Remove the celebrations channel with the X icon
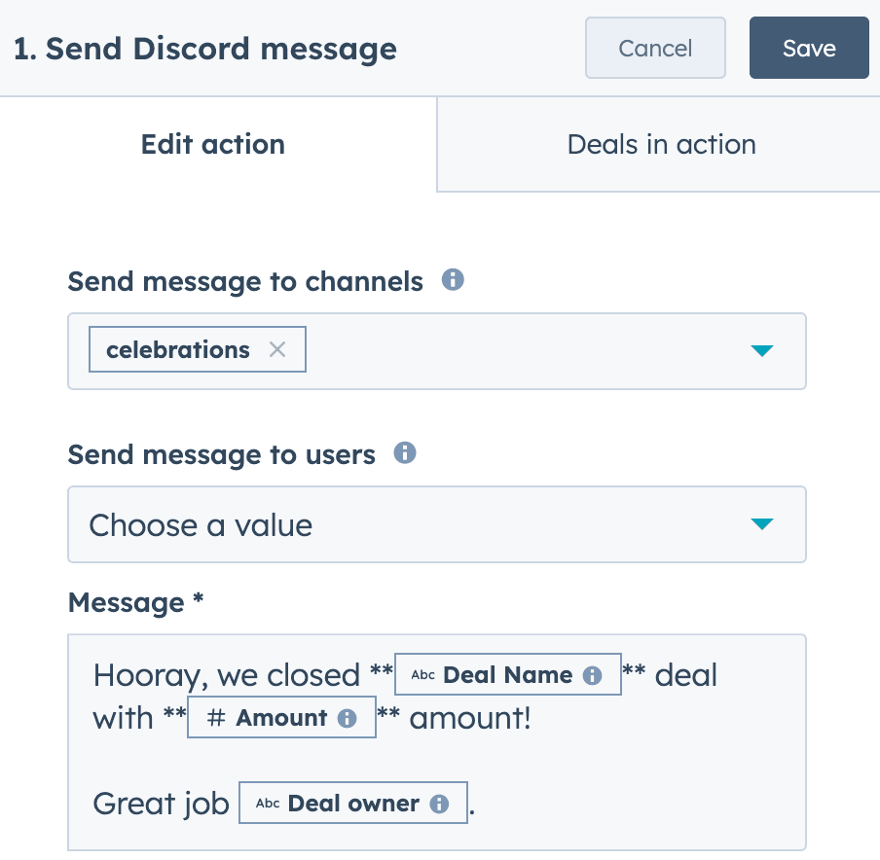This screenshot has width=880, height=860. point(277,348)
